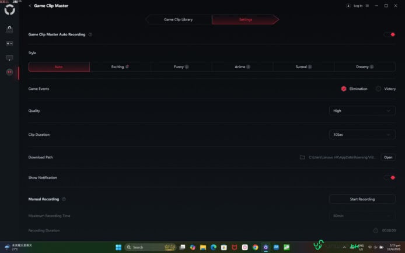Open Task View on the taskbar

182,247
